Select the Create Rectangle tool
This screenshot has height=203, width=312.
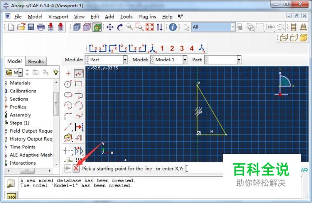tap(79, 84)
